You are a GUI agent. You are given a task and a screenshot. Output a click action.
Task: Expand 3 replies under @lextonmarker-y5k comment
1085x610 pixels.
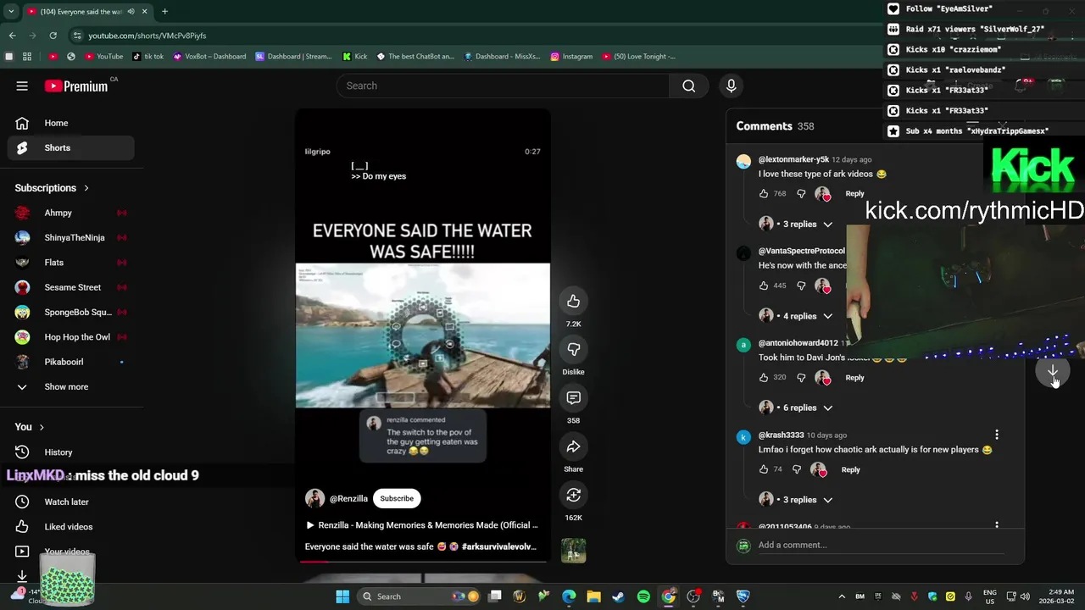(x=799, y=225)
